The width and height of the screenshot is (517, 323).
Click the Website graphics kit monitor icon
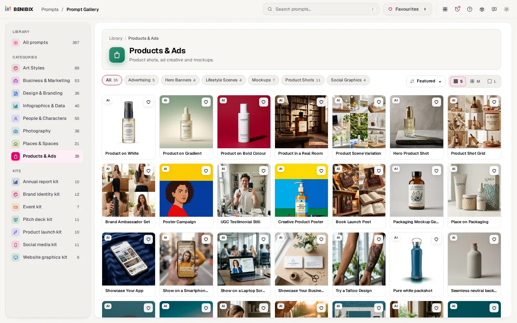(16, 257)
